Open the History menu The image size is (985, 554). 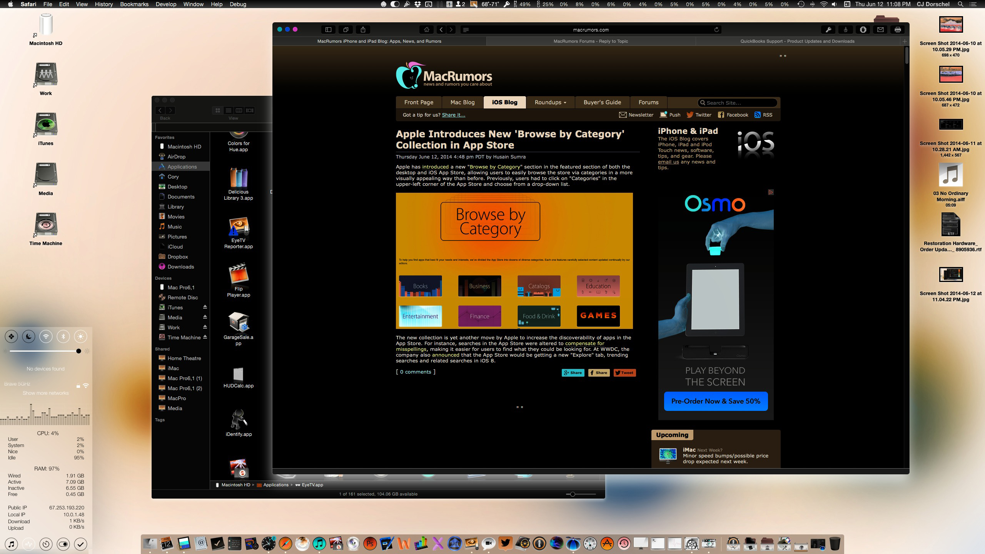[x=104, y=4]
